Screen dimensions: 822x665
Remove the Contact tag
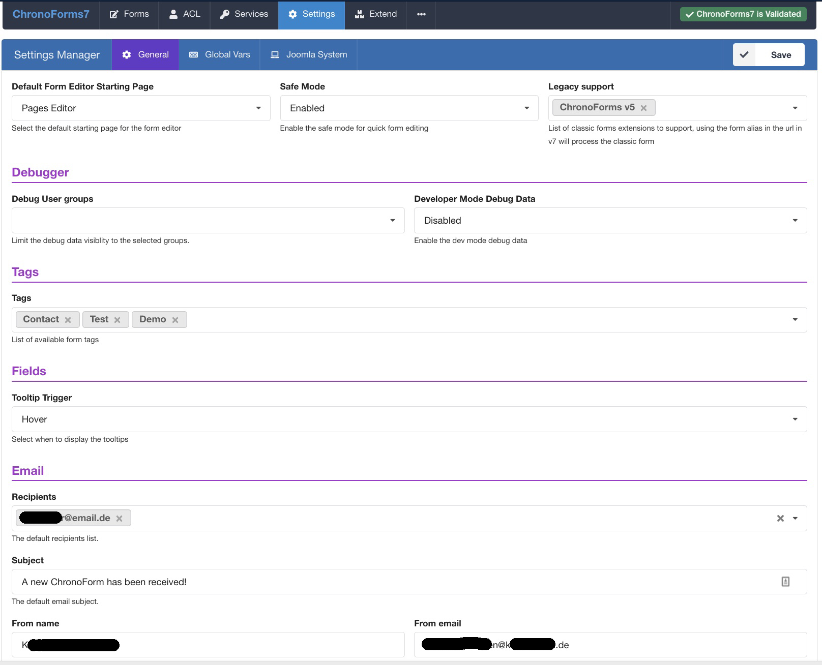click(68, 320)
